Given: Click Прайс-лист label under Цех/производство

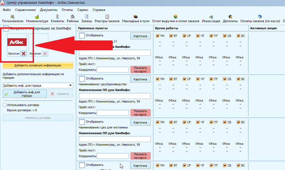Looking at the screenshot, I should [87, 107].
